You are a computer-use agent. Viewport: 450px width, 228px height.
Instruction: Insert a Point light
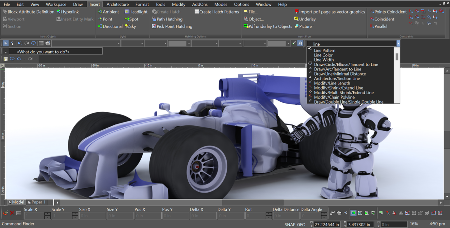(105, 19)
